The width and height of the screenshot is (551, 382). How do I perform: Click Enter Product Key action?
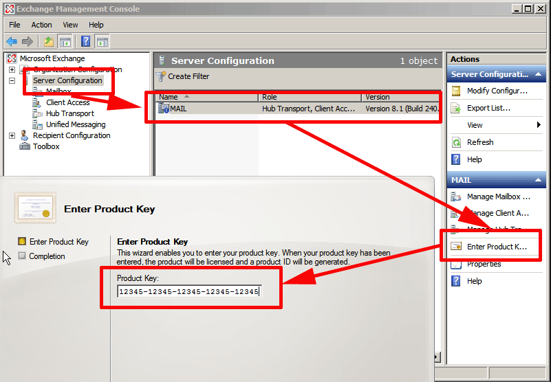tap(497, 247)
